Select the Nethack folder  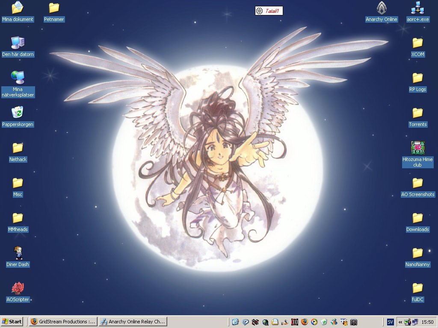[18, 148]
